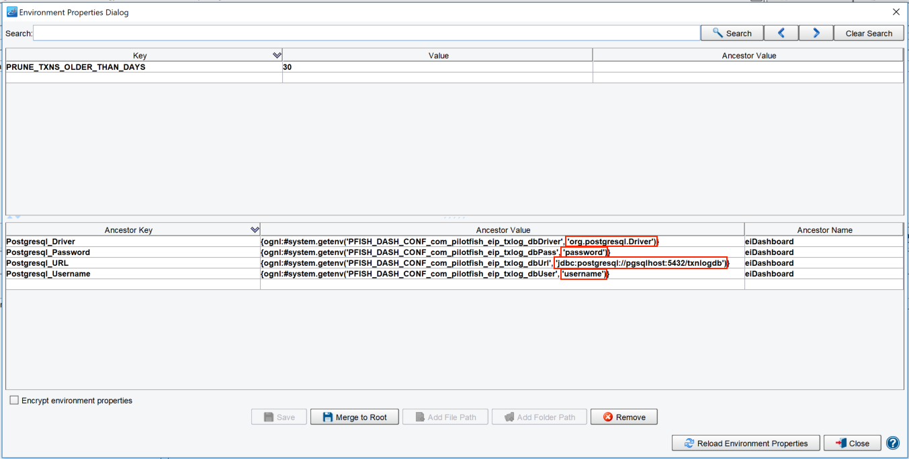Click the upper Ancestor Value column header
Viewport: 909px width, 459px height.
(x=748, y=55)
